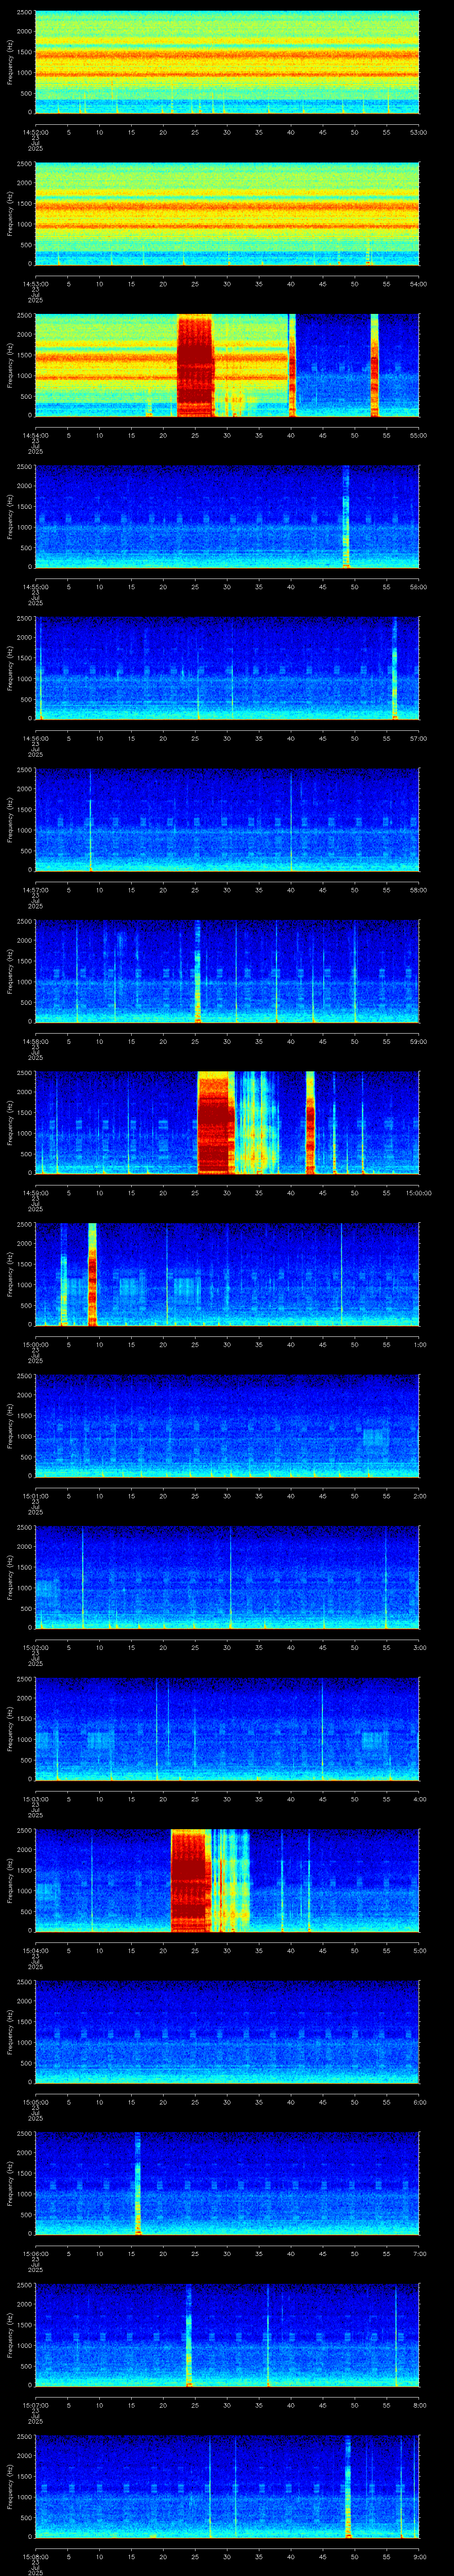Open the 15:03 spectrogram panel
Viewport: 454px width, 2576px height.
(227, 1729)
